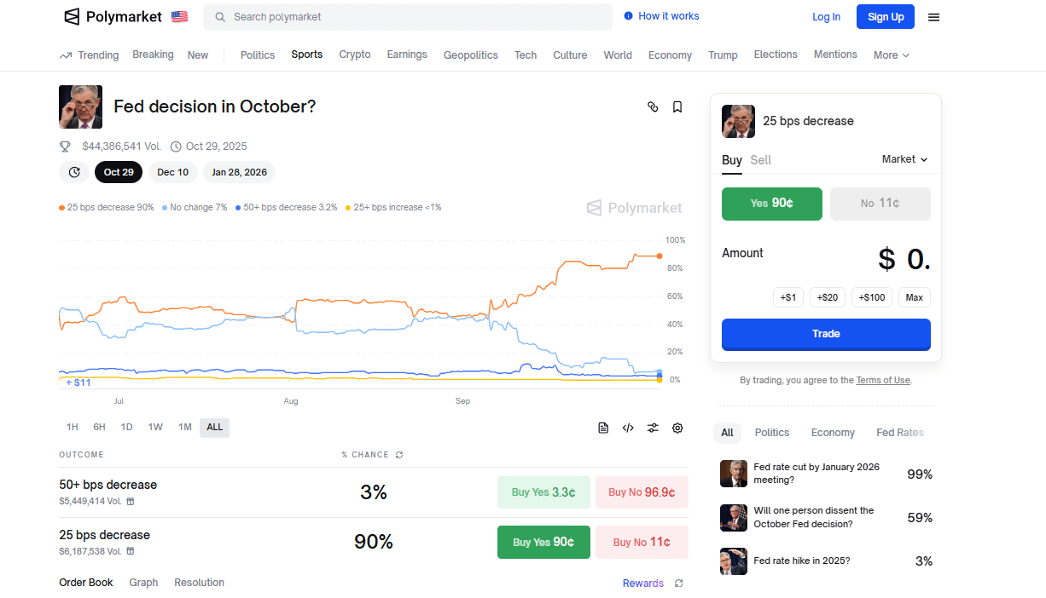Copy the market link via chain icon
Image resolution: width=1046 pixels, height=598 pixels.
(653, 107)
